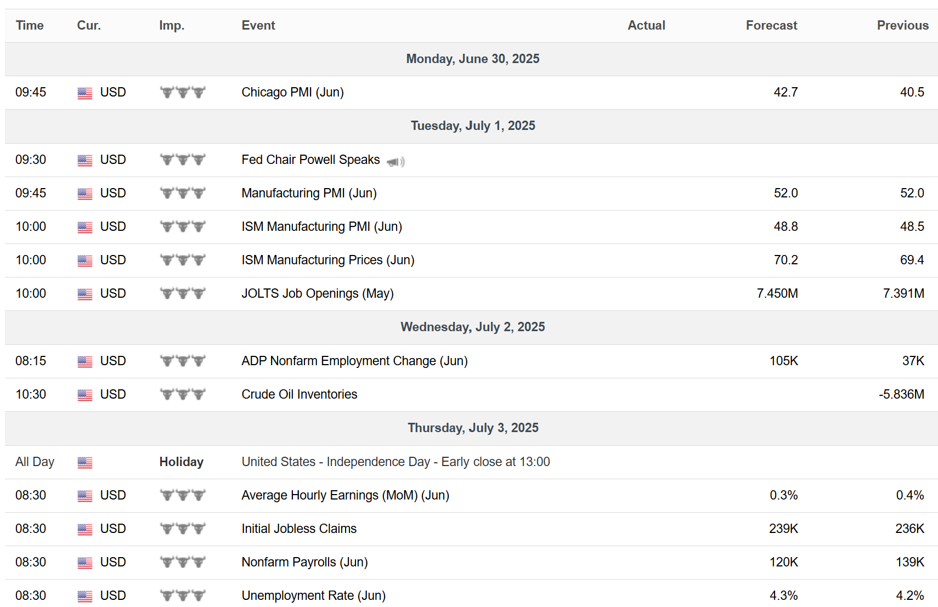Open the Unemployment Rate (Jun) event
This screenshot has height=607, width=938.
(x=314, y=595)
